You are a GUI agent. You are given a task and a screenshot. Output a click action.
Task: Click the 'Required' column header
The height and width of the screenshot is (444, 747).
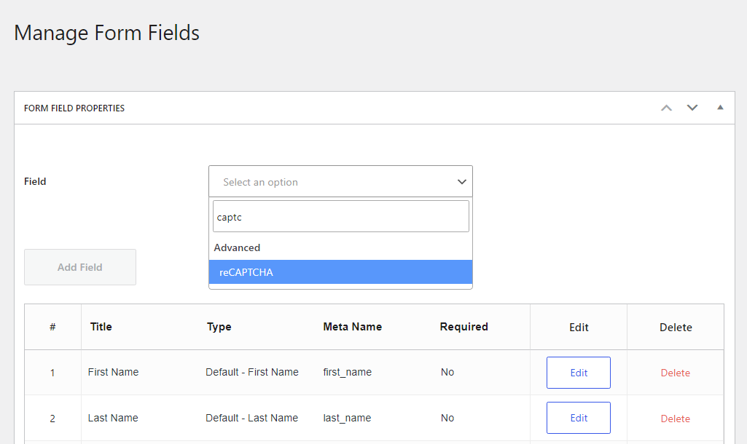pos(464,327)
